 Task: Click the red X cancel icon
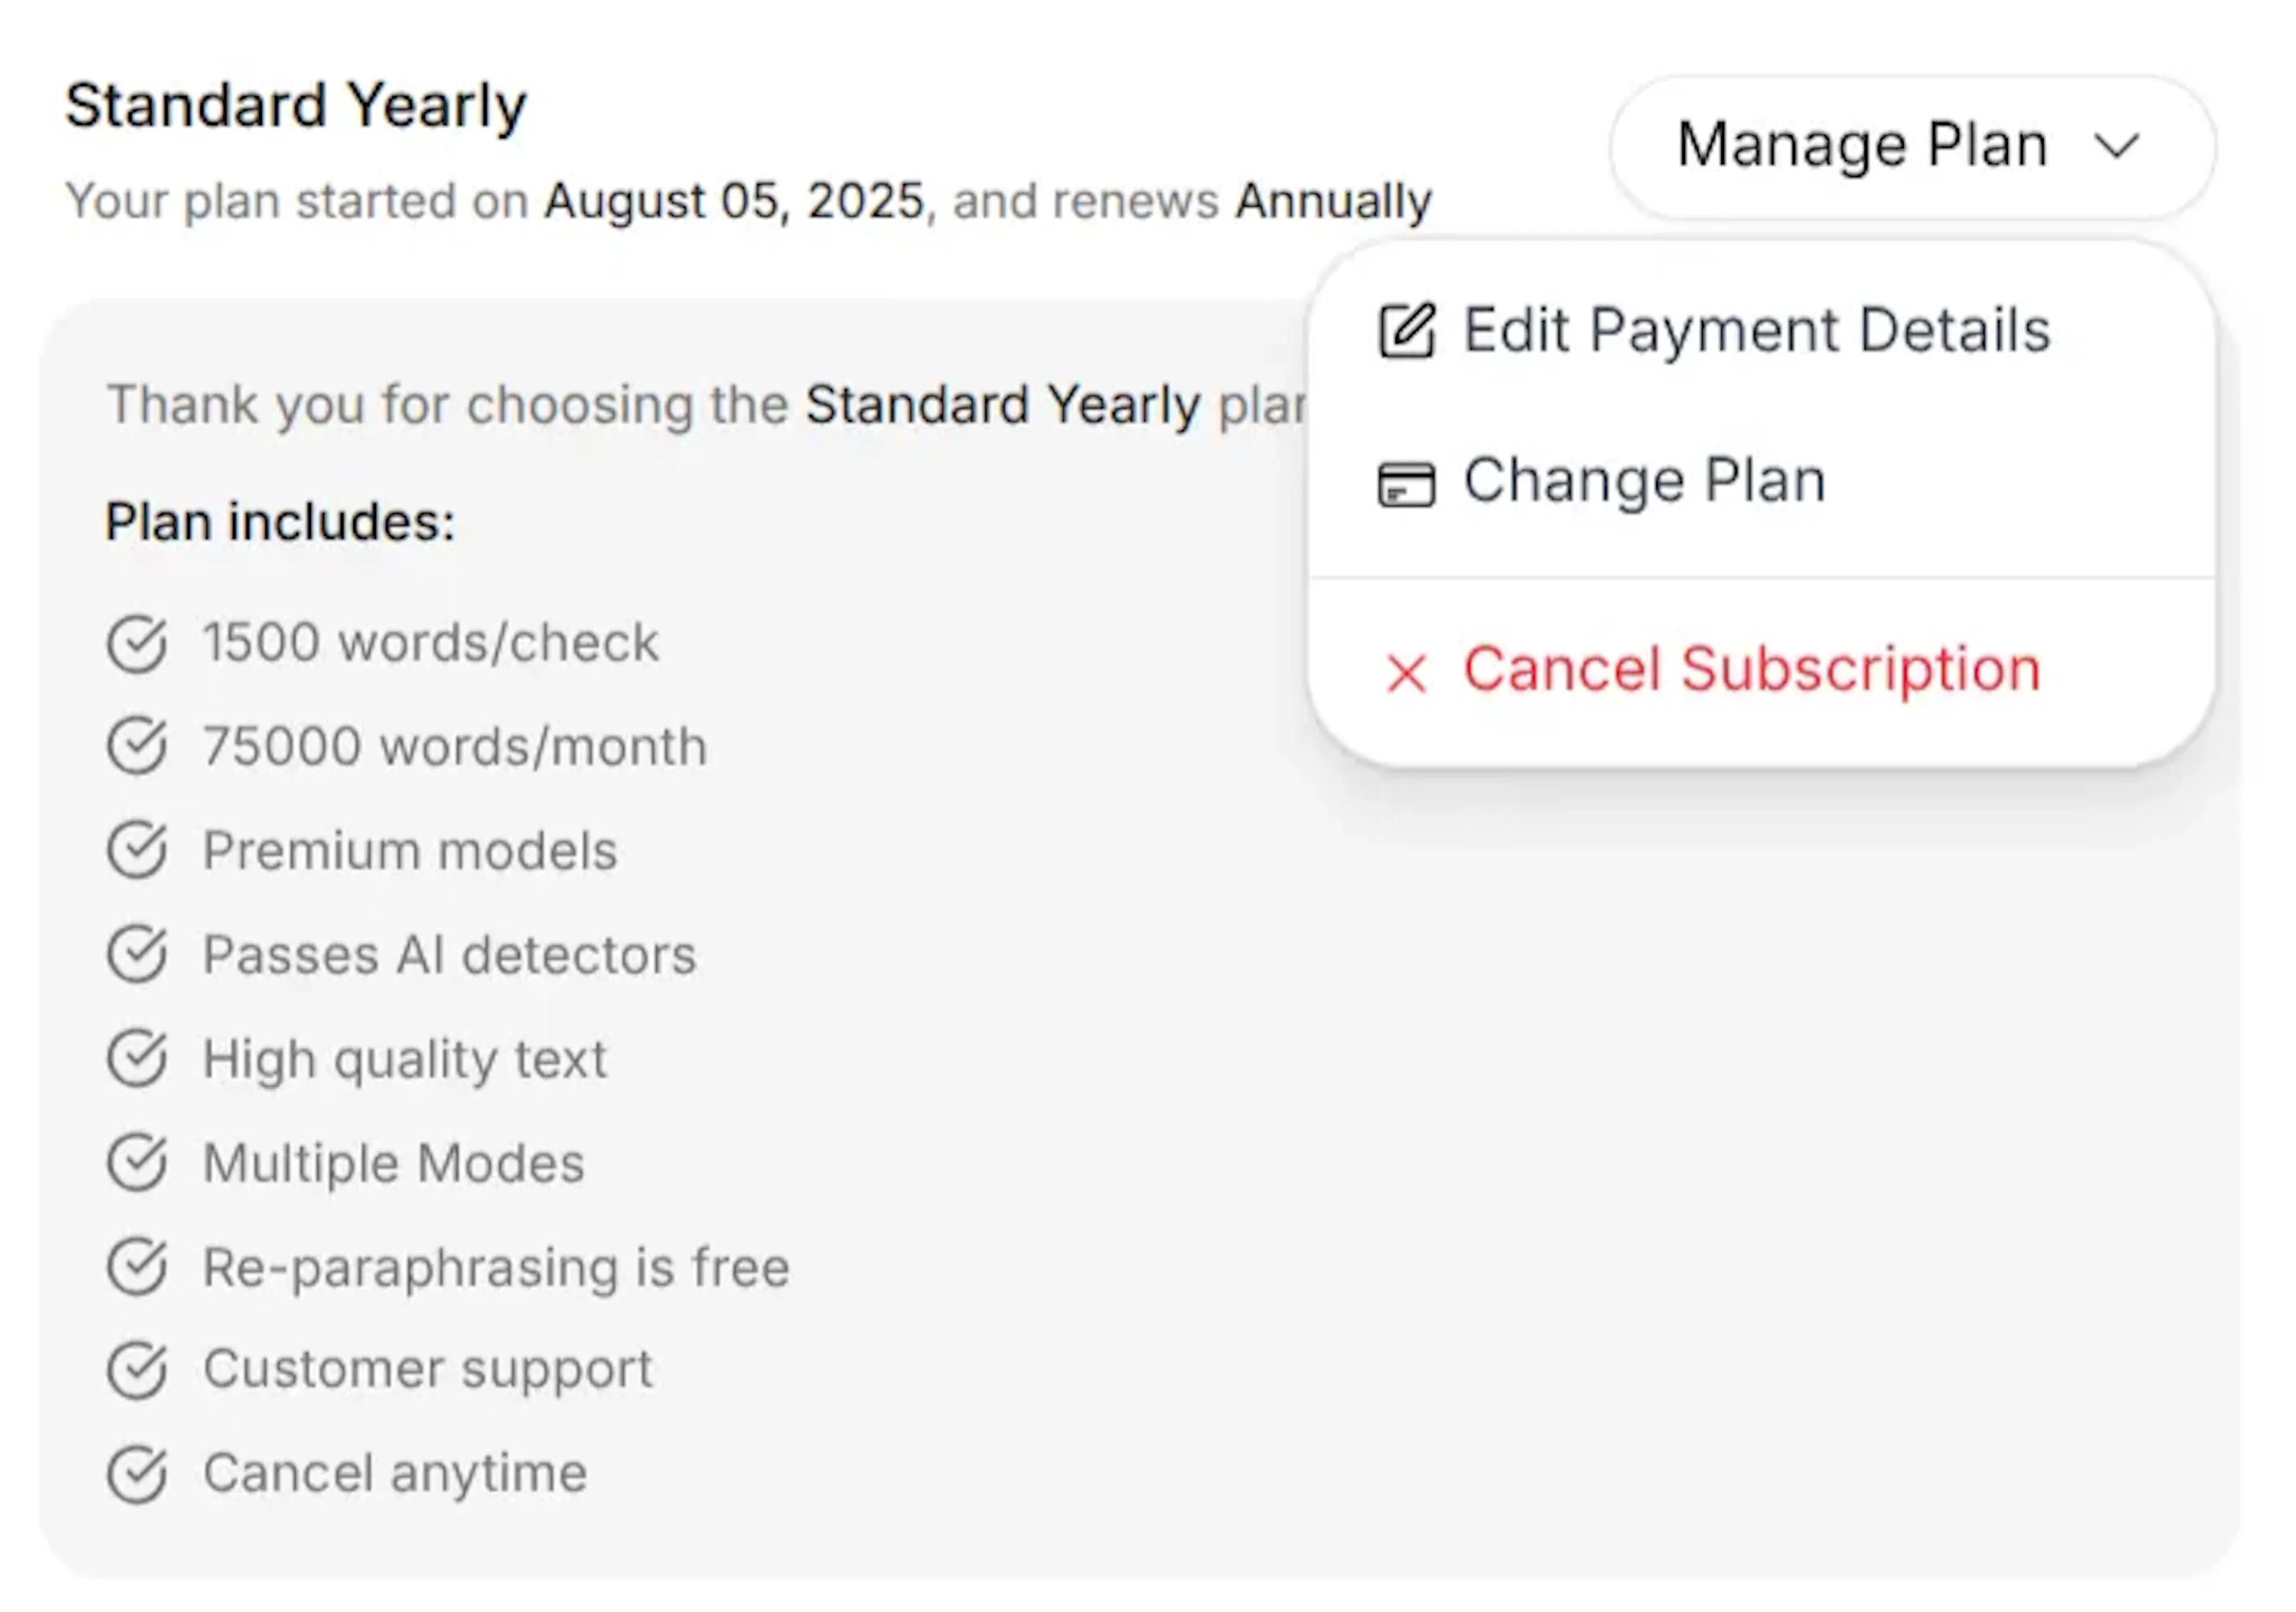point(1407,672)
